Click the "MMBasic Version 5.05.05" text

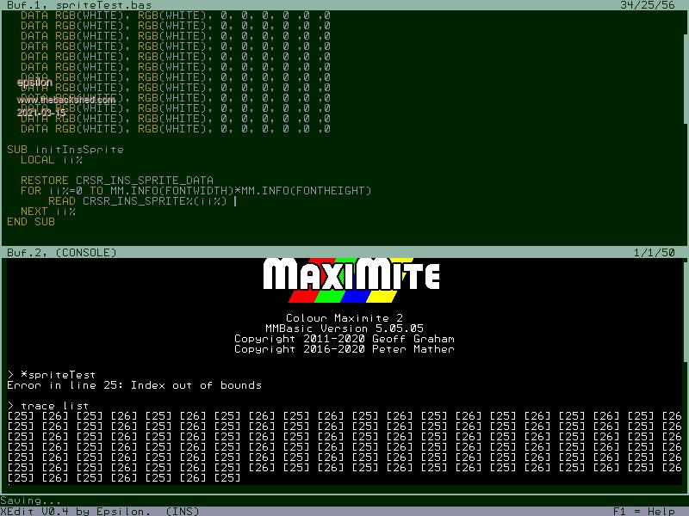[344, 329]
